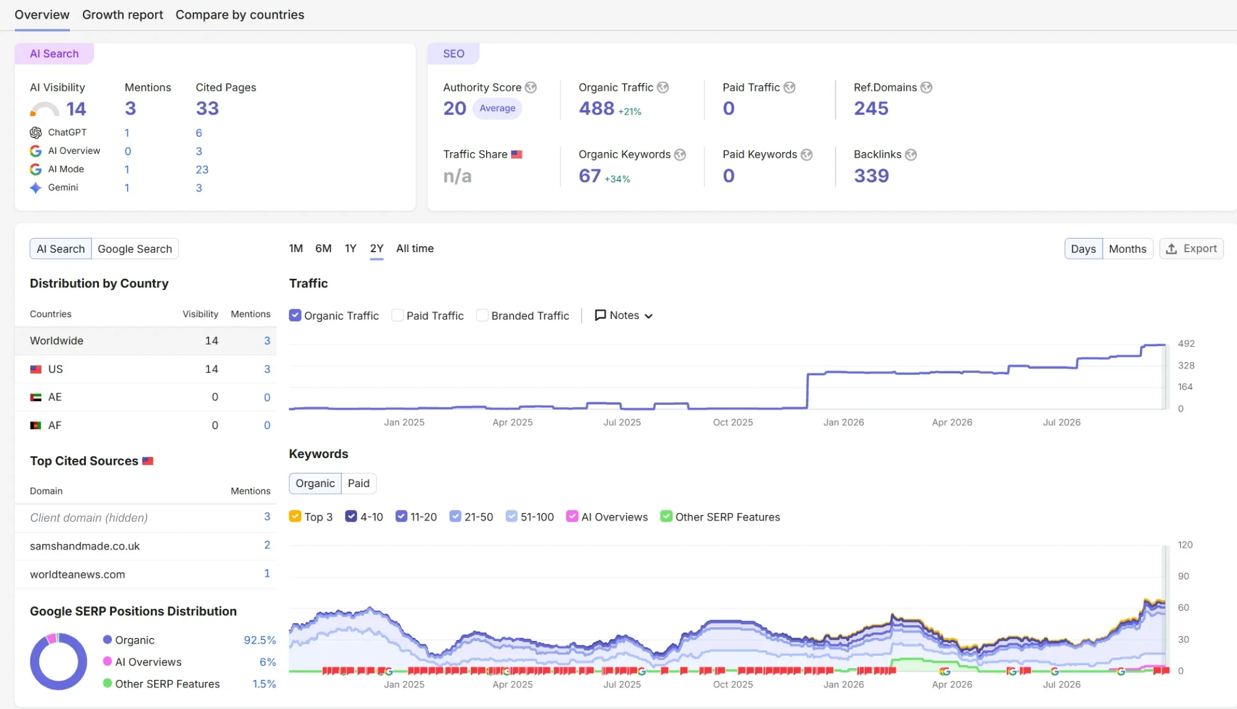Click the AF flag in country list

click(x=36, y=425)
